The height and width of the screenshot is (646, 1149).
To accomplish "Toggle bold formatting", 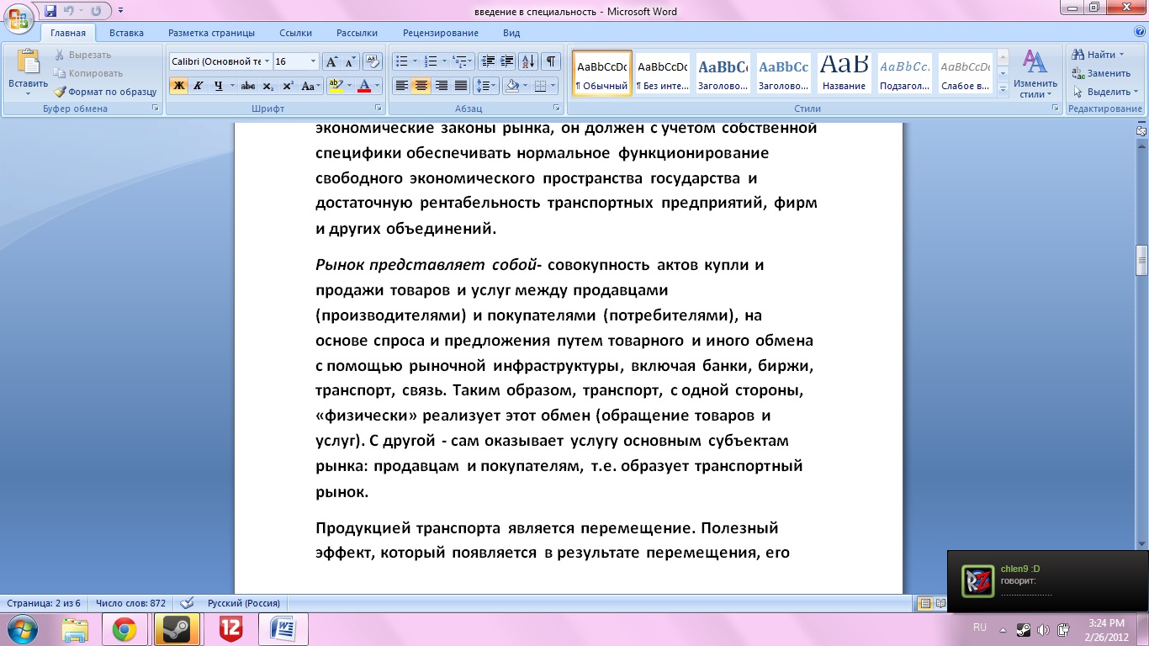I will [178, 86].
